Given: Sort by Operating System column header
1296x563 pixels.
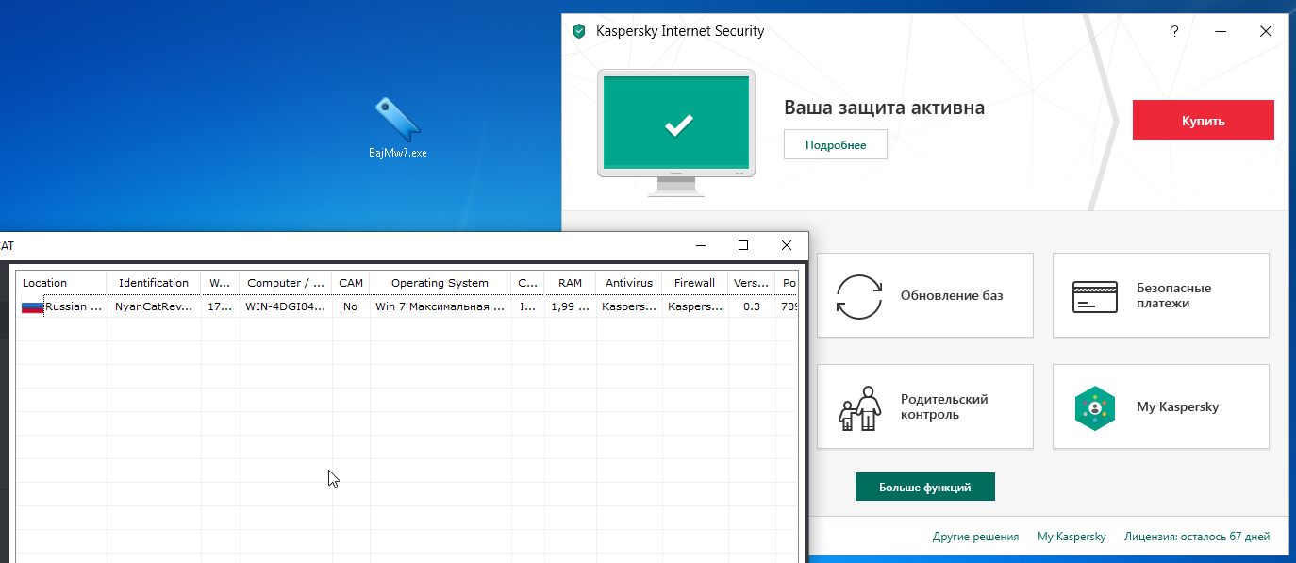Looking at the screenshot, I should pyautogui.click(x=440, y=283).
